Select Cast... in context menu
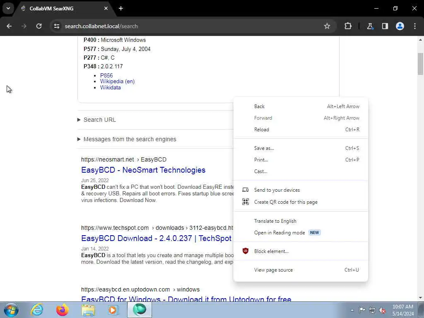424x318 pixels. tap(301, 172)
